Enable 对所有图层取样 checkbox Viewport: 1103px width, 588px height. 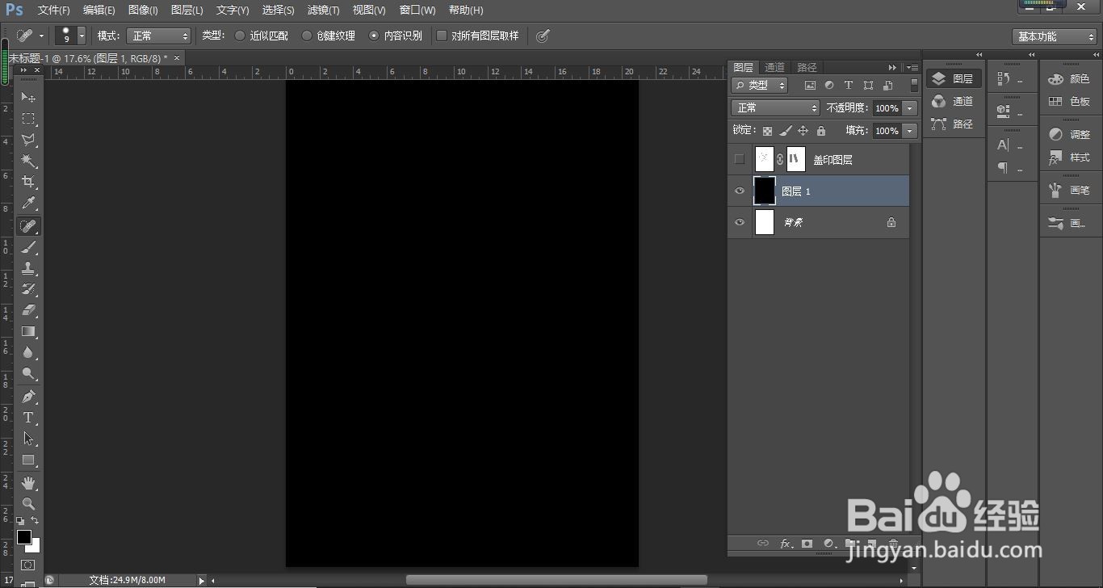[442, 36]
